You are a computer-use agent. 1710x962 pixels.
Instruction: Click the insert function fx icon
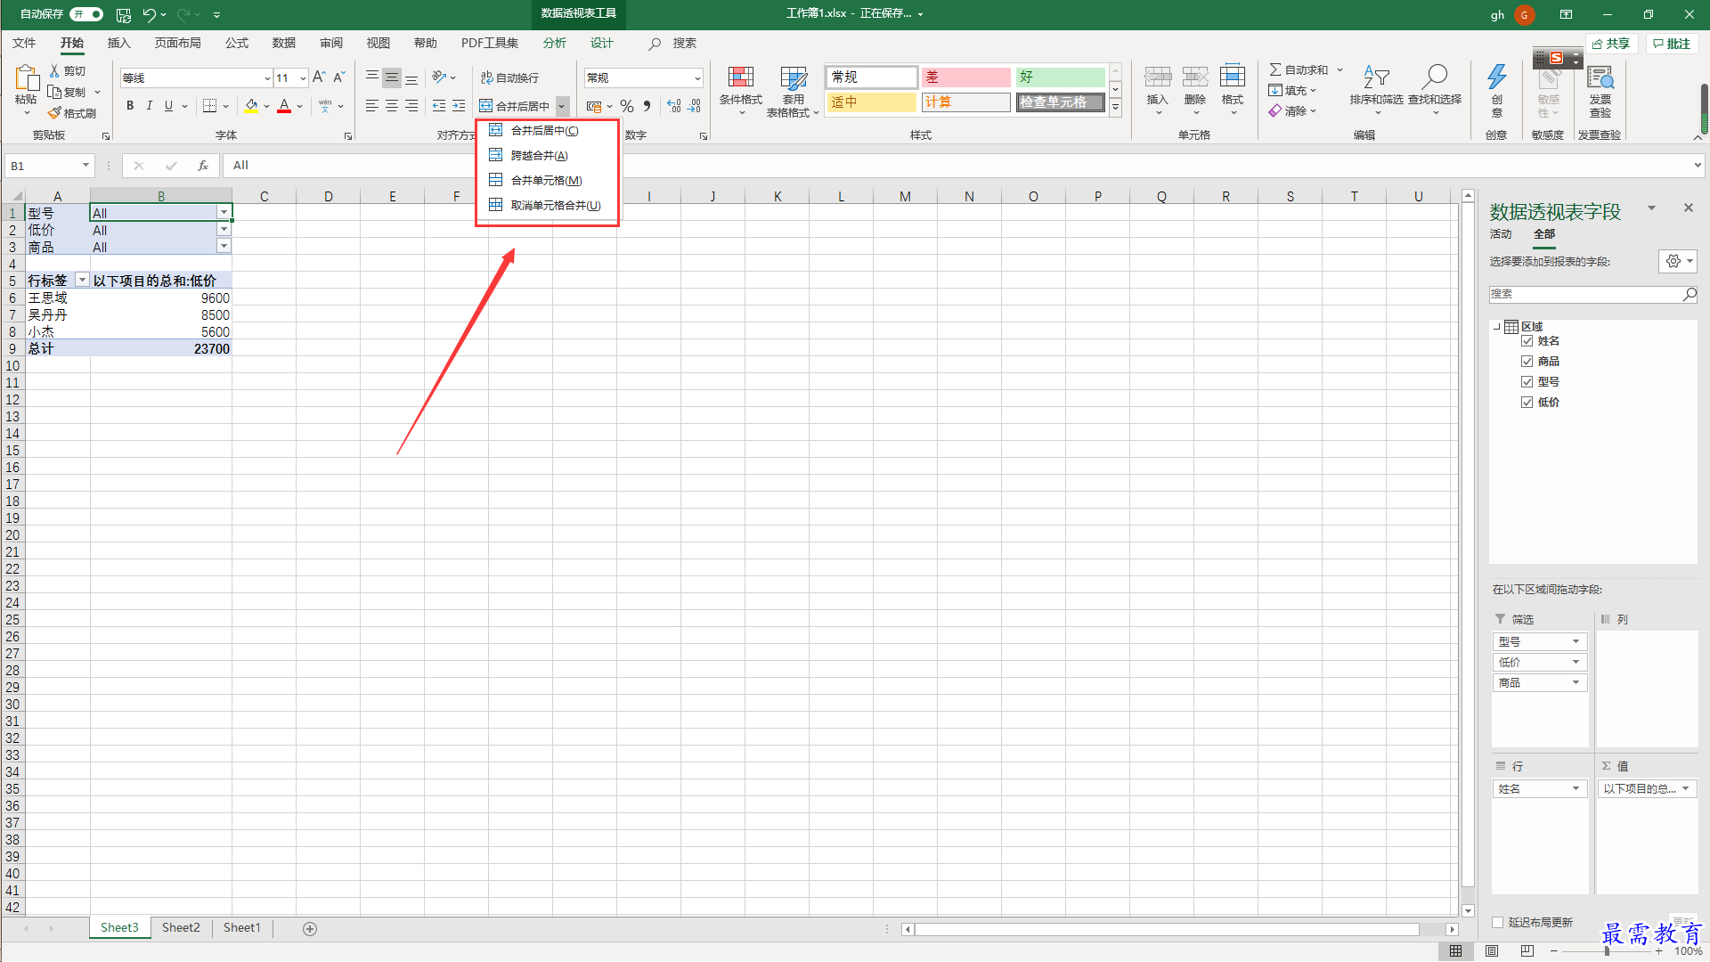point(203,166)
